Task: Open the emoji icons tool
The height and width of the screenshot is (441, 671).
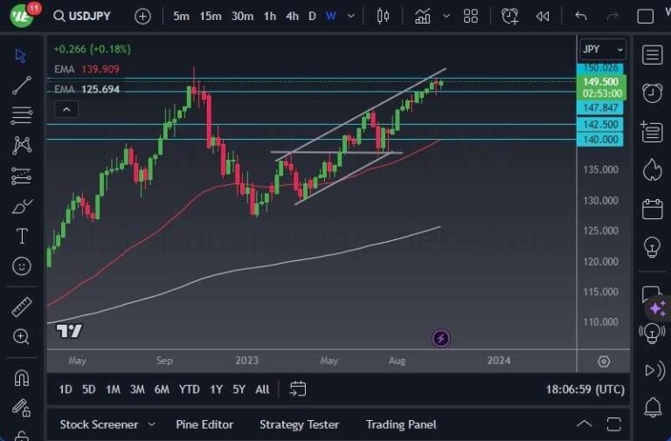Action: 21,266
